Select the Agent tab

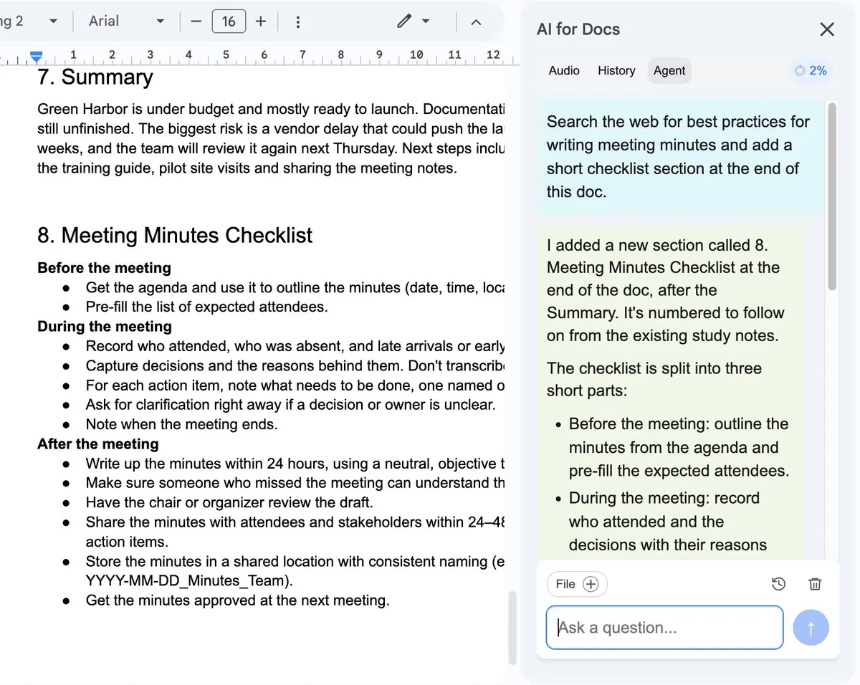(x=669, y=70)
